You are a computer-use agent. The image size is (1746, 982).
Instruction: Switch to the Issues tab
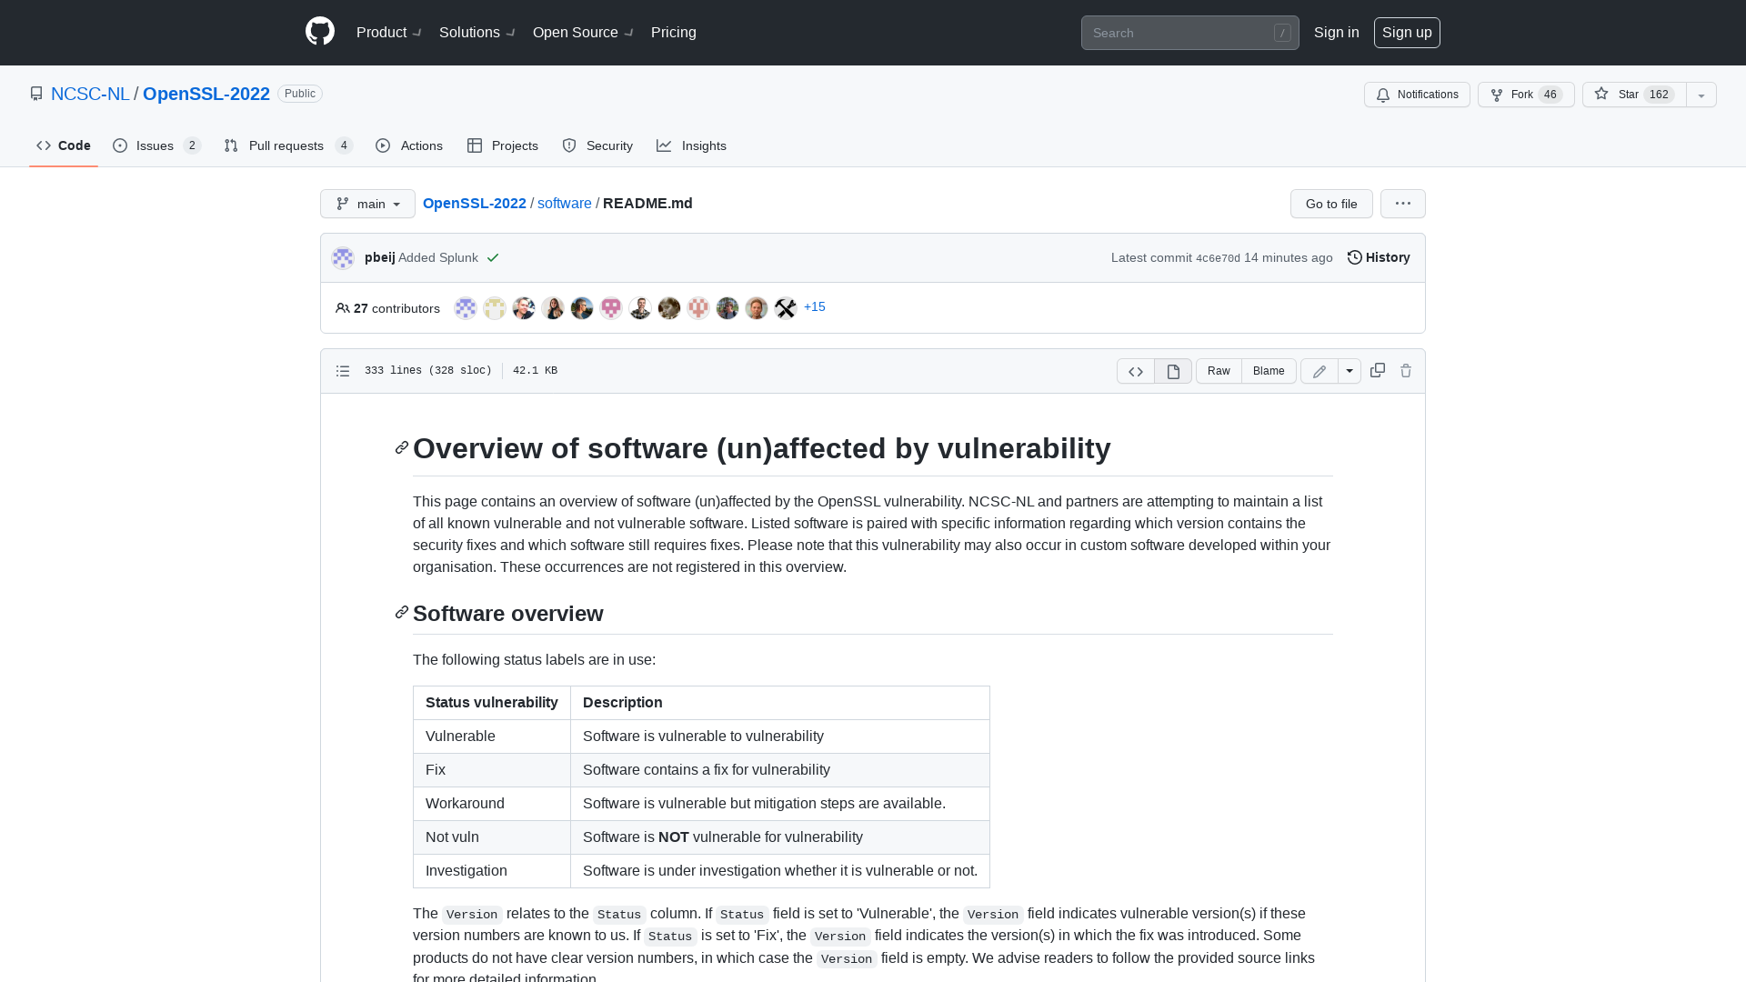click(155, 145)
